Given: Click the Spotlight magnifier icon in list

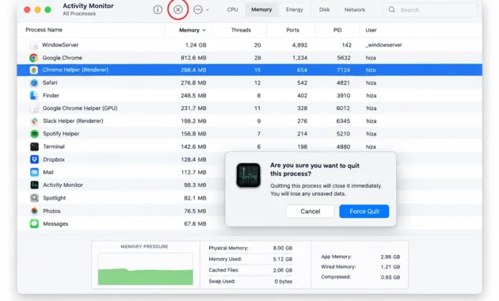Looking at the screenshot, I should coord(34,198).
